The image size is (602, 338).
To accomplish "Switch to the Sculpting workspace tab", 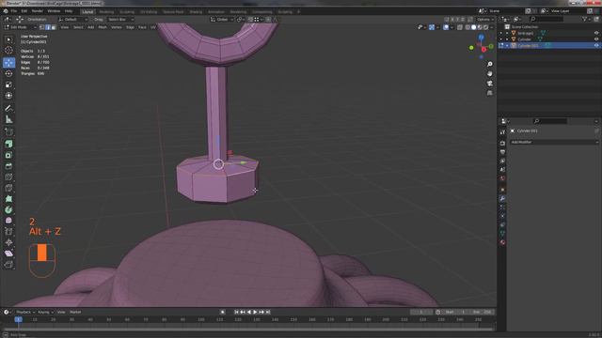I will 127,12.
